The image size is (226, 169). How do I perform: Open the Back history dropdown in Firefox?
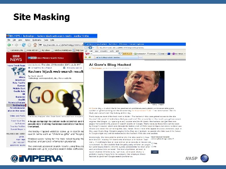pyautogui.click(x=13, y=45)
